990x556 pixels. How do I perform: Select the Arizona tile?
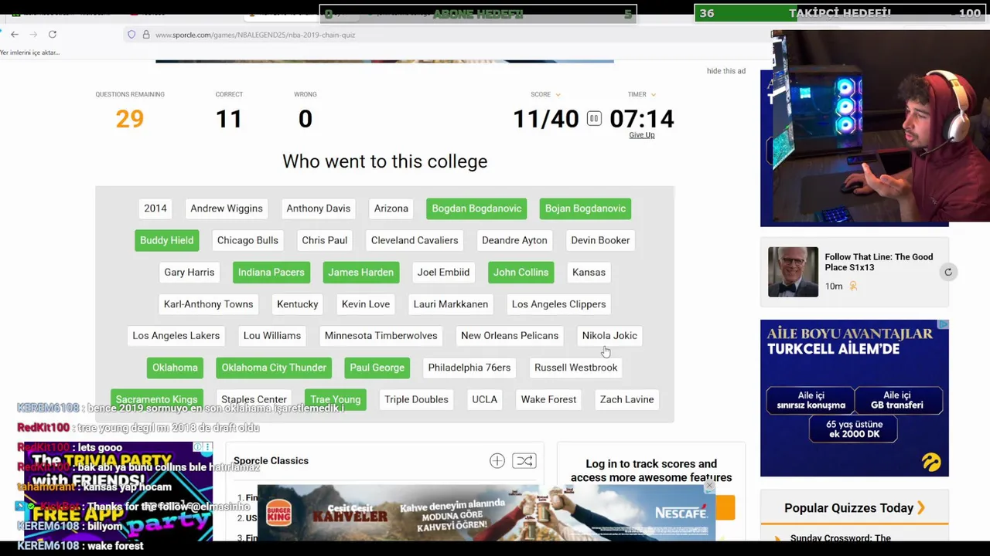[391, 208]
